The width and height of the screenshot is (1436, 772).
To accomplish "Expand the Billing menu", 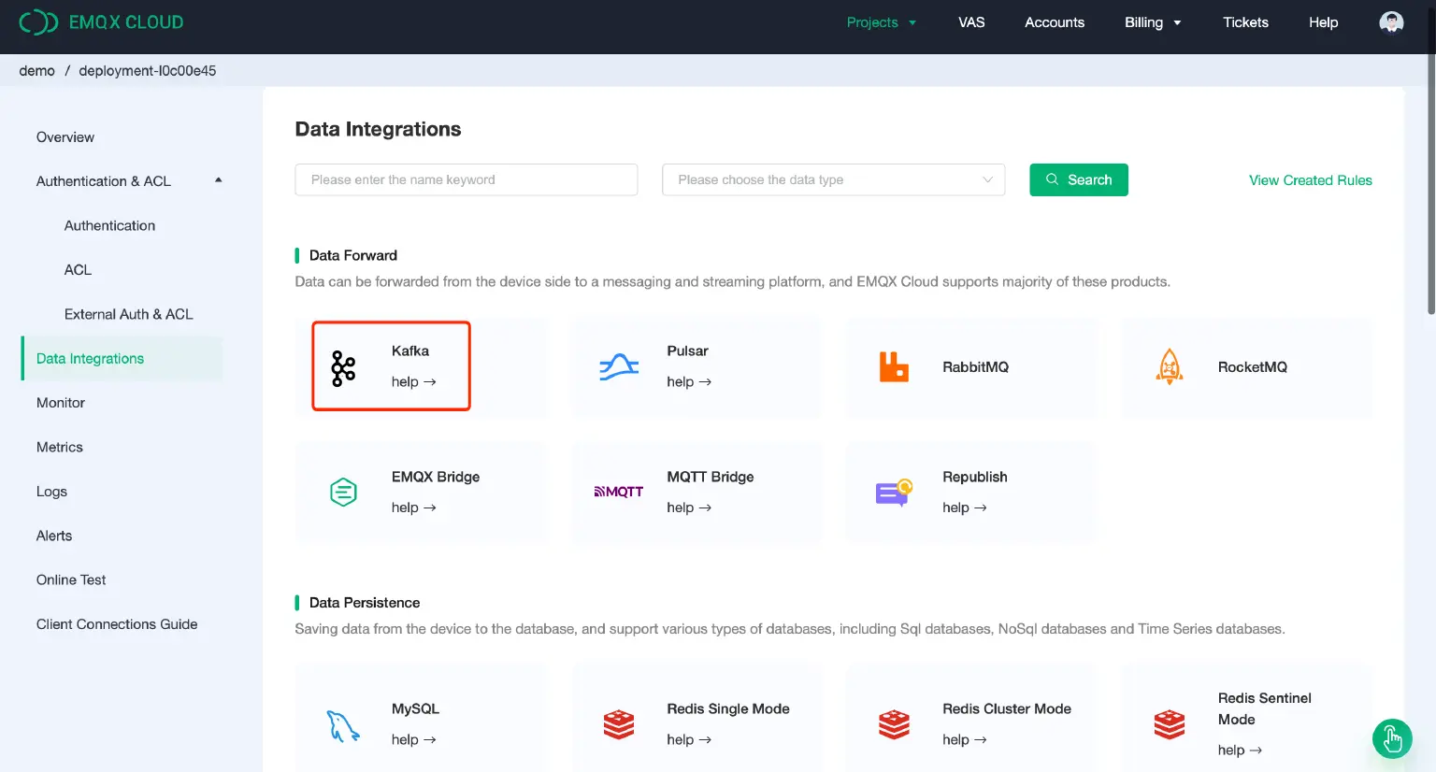I will [x=1153, y=21].
